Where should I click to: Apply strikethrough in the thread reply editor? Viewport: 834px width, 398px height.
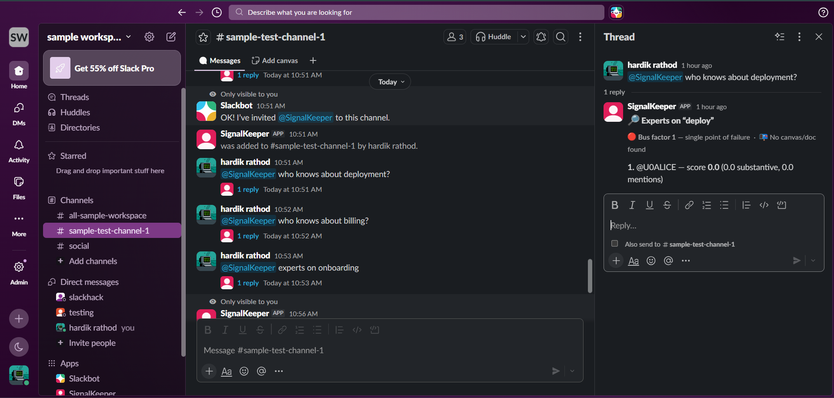(x=667, y=205)
